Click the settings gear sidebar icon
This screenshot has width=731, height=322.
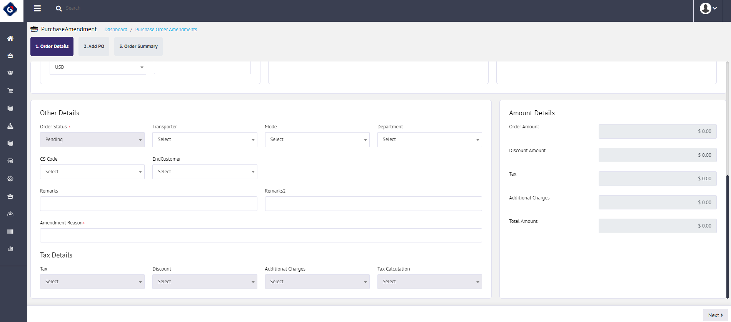[x=10, y=179]
